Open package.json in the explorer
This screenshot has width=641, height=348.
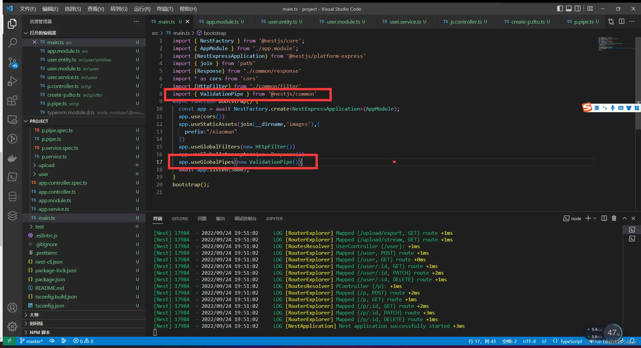pos(50,279)
